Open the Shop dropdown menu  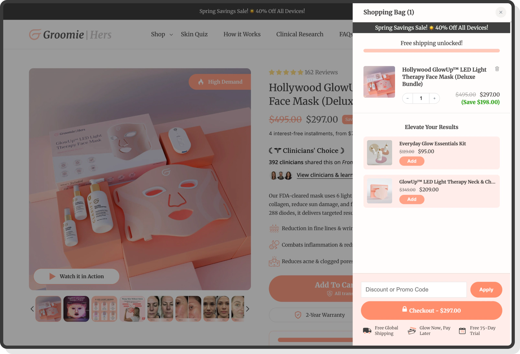pyautogui.click(x=161, y=34)
